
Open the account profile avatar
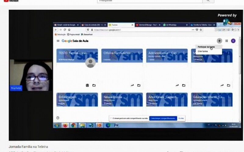[x=233, y=41]
